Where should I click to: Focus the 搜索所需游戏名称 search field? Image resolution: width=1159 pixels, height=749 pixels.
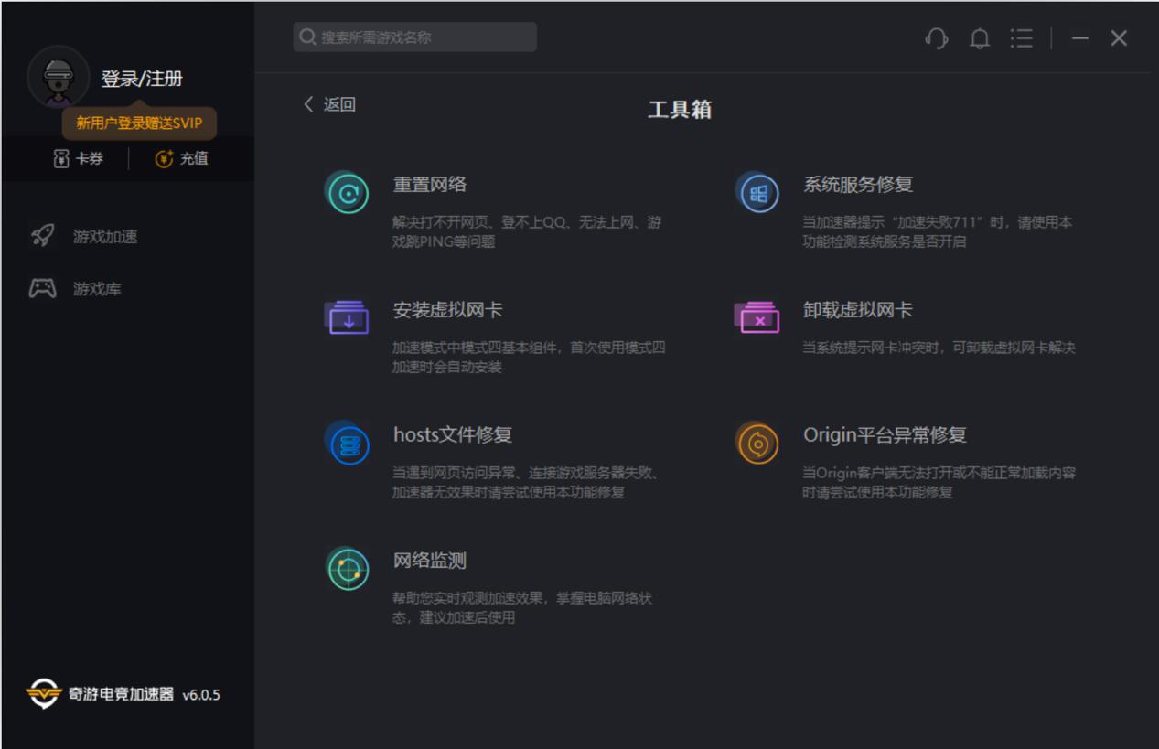414,37
